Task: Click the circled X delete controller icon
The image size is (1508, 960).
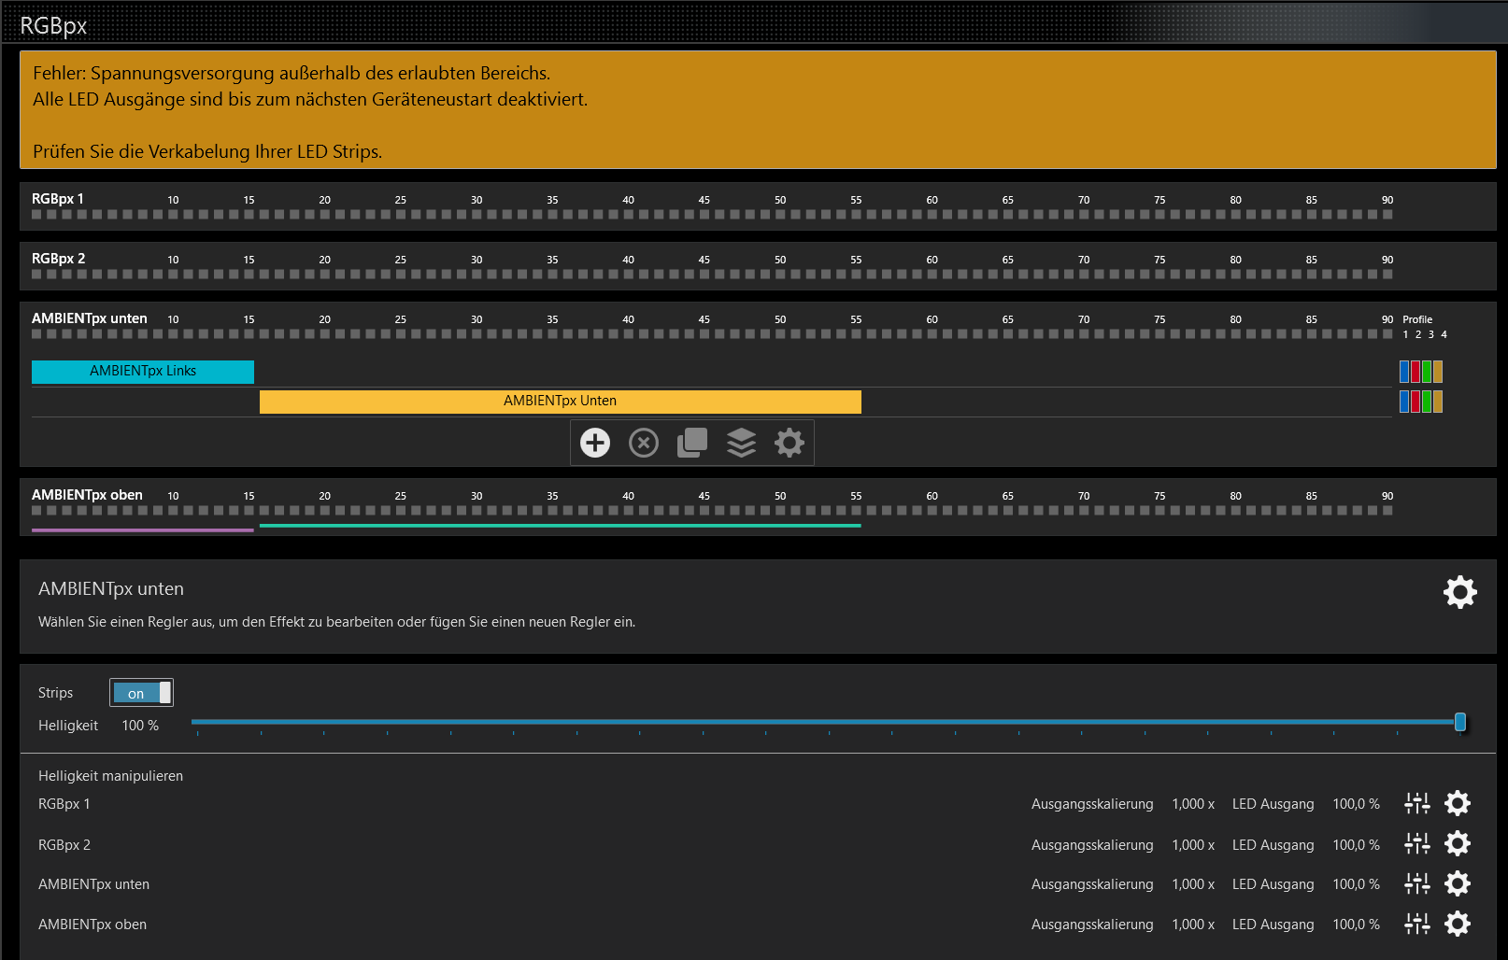Action: 644,443
